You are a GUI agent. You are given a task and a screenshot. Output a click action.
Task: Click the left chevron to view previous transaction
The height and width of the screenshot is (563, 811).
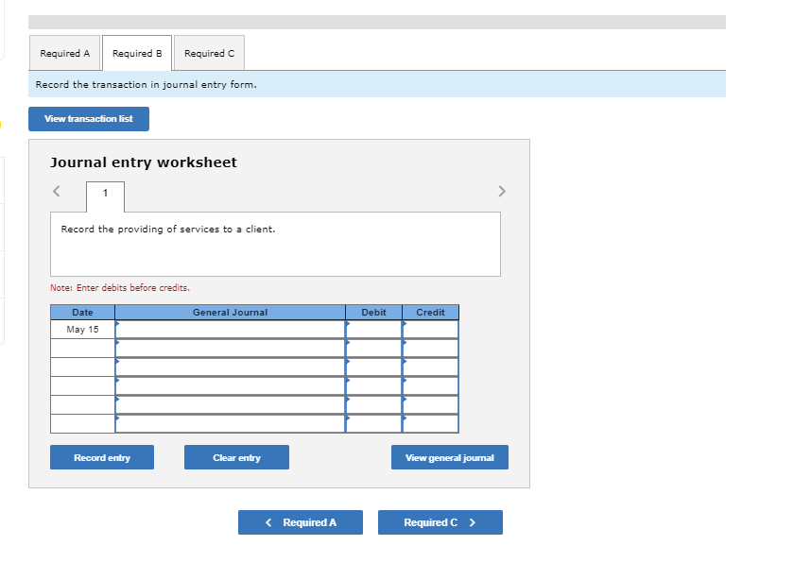[x=55, y=191]
